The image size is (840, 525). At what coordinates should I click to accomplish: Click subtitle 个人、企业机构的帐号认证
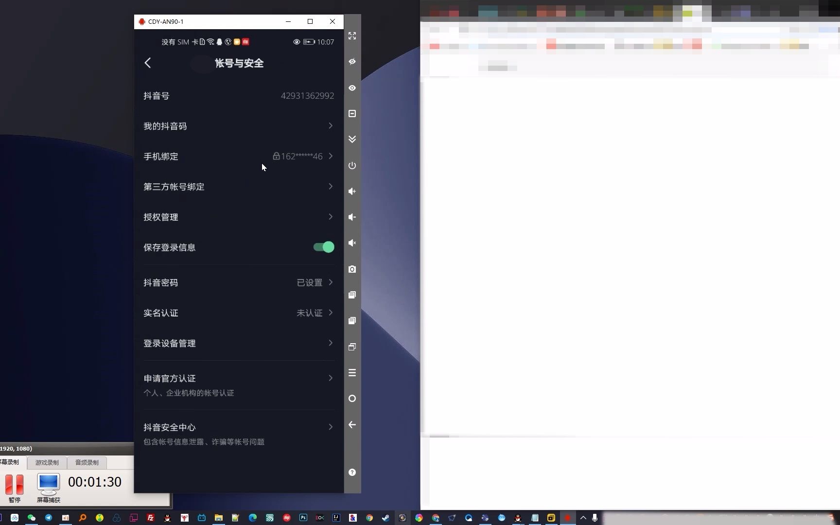tap(189, 393)
